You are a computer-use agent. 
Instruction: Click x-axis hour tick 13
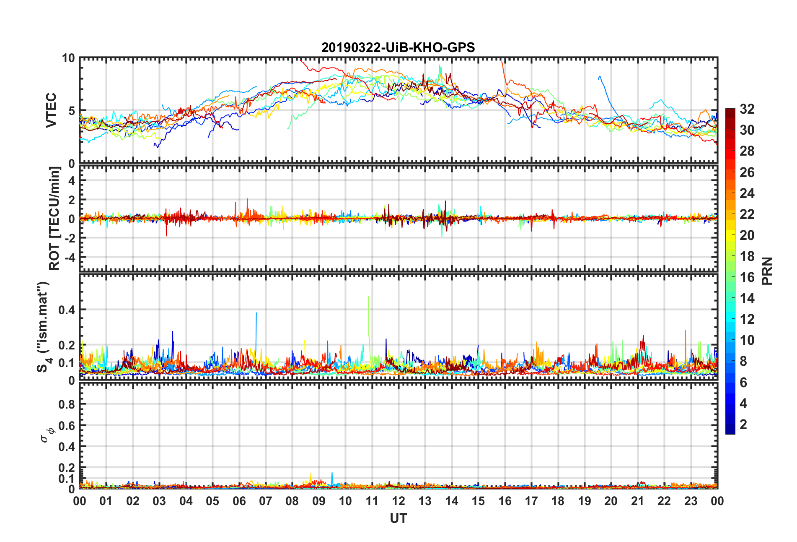pos(425,501)
